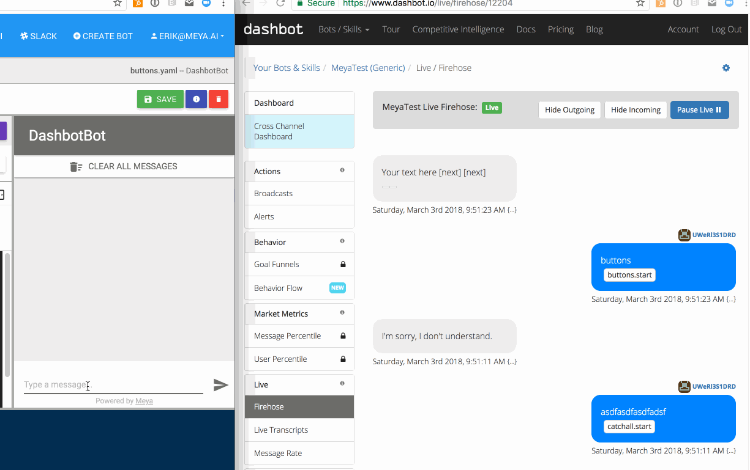
Task: Bookmark the Dashbot firehose page with star
Action: pyautogui.click(x=640, y=3)
